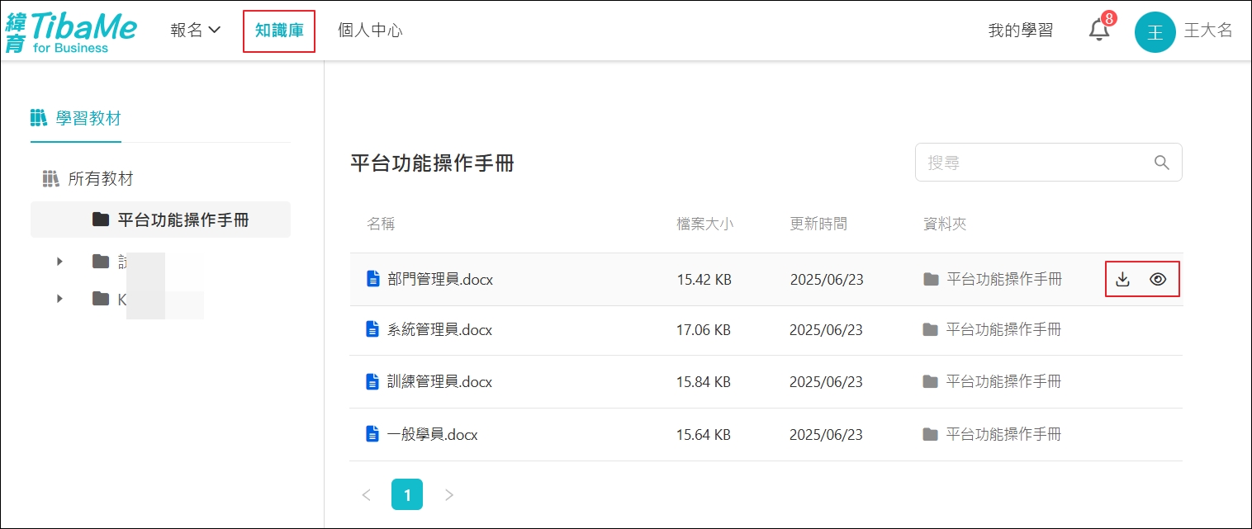The image size is (1252, 529).
Task: Select 平台功能操作手冊 in the sidebar tree
Action: (183, 220)
